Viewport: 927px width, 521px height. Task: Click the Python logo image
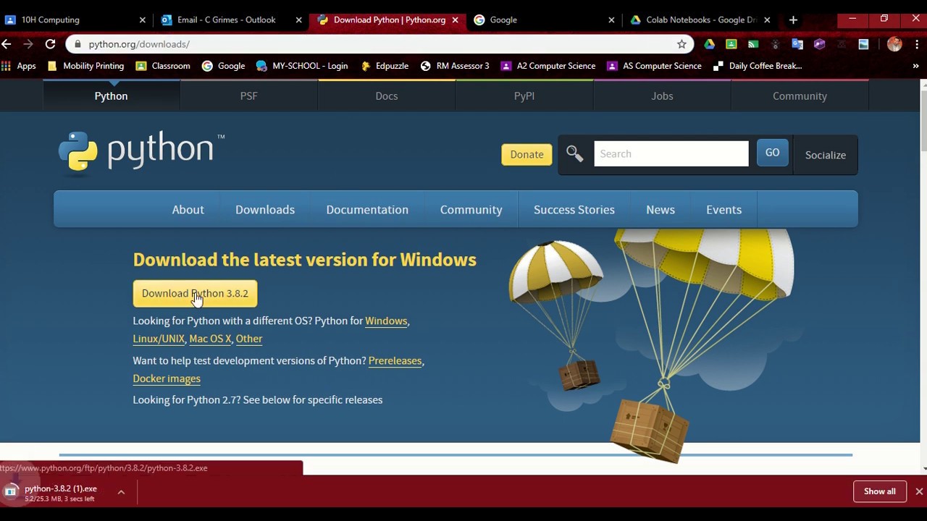141,152
